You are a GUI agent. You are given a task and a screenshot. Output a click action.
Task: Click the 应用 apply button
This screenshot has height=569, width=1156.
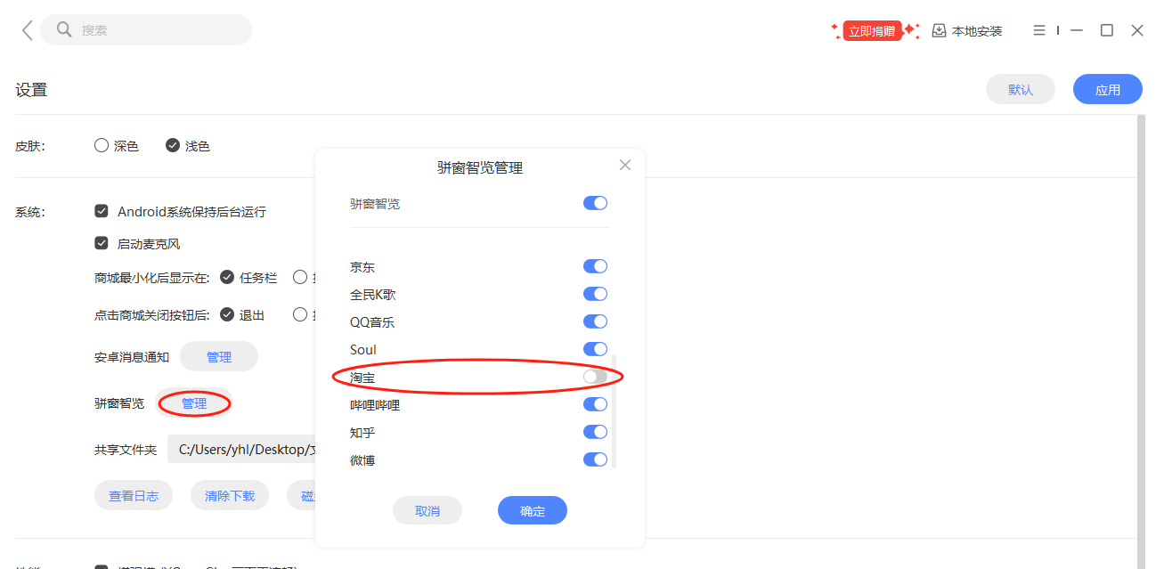[x=1107, y=89]
